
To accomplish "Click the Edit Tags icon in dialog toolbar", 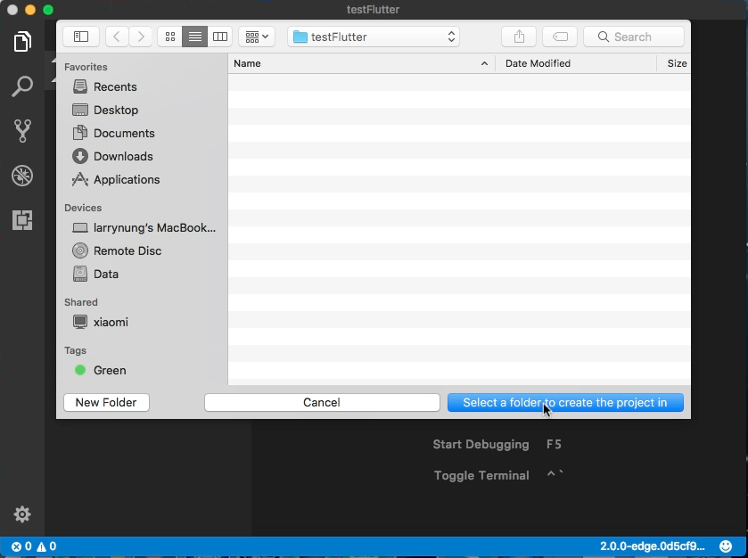I will coord(560,37).
